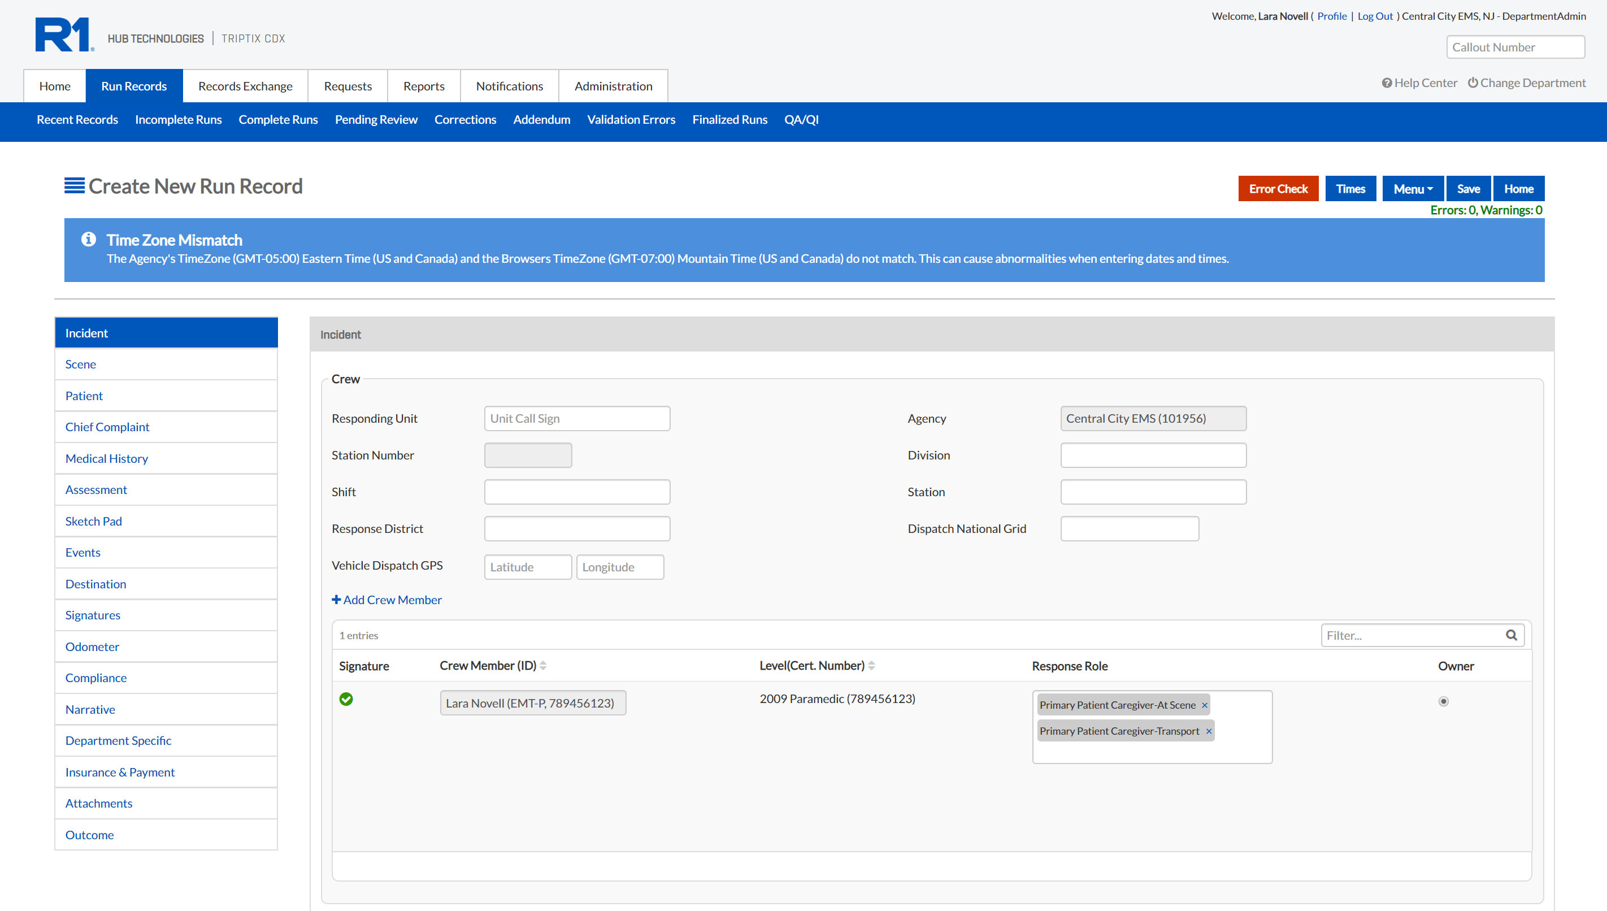Click the plus icon to Add Crew Member
The image size is (1607, 911).
pyautogui.click(x=336, y=600)
